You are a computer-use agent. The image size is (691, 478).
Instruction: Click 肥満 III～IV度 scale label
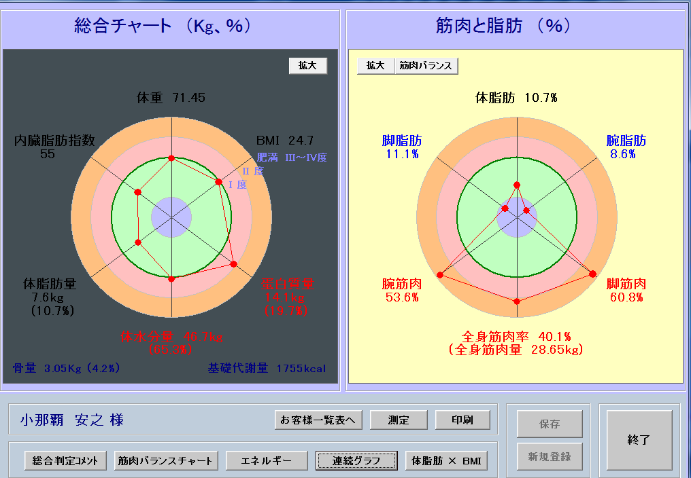pyautogui.click(x=292, y=158)
